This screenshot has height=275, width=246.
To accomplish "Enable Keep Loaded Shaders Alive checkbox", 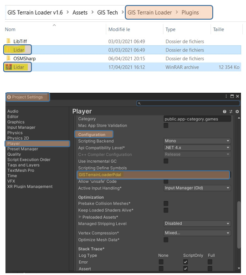I will pos(166,210).
